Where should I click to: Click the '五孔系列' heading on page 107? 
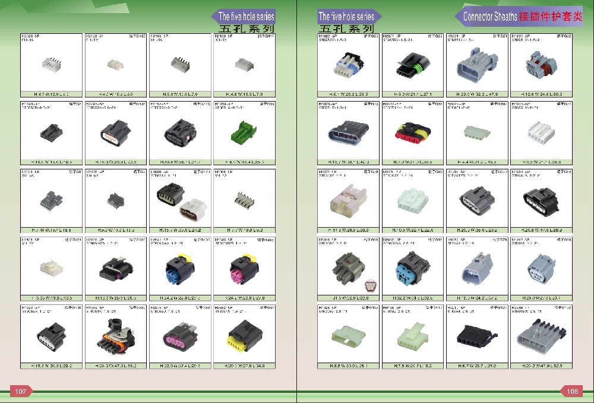click(x=247, y=29)
